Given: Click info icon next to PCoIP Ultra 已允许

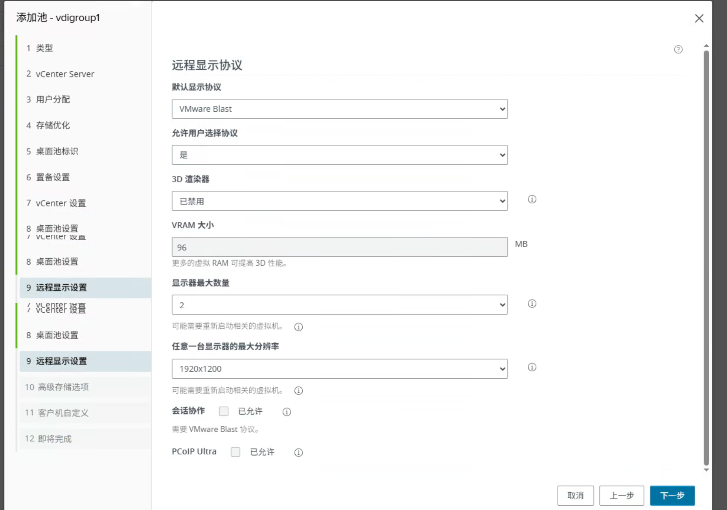Looking at the screenshot, I should pos(298,453).
